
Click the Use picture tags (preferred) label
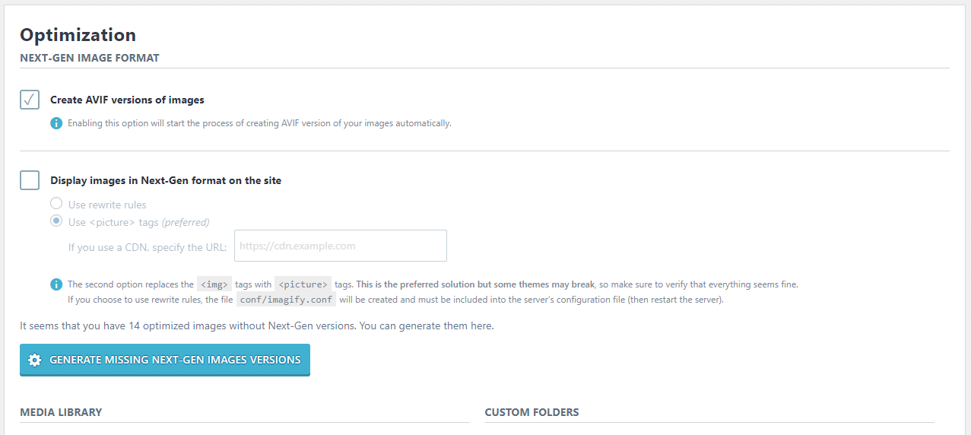138,222
